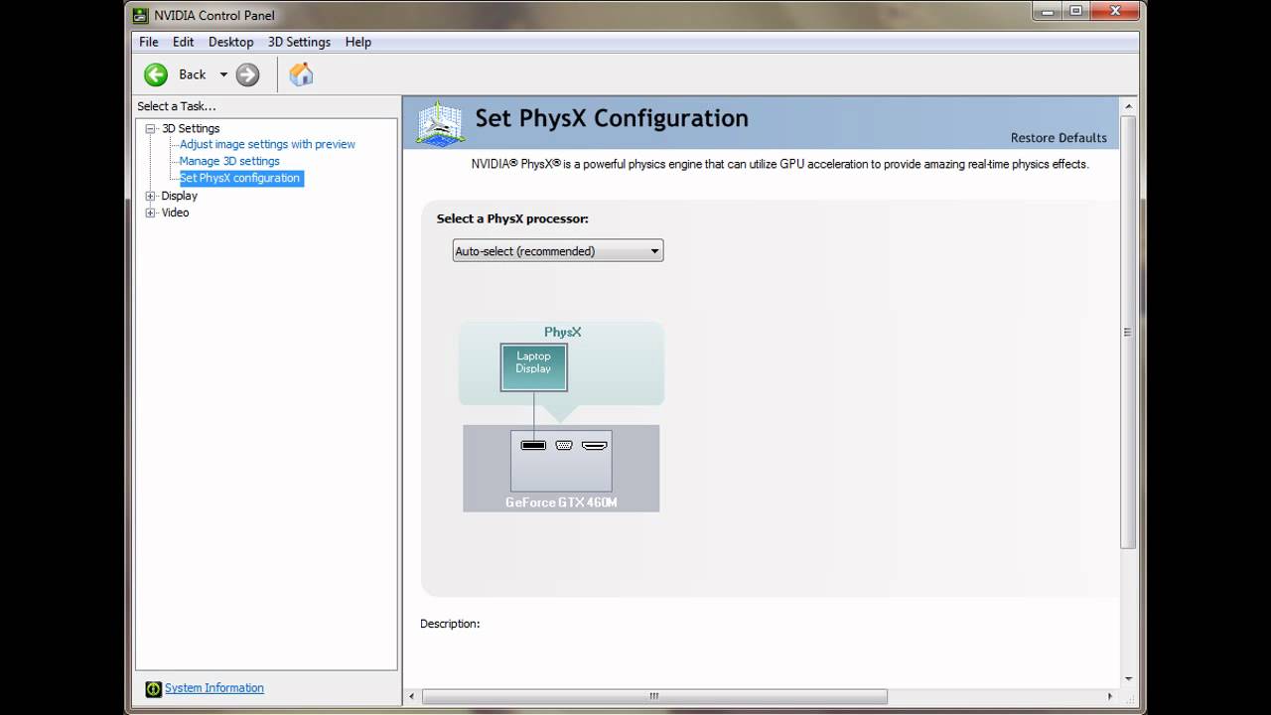Image resolution: width=1271 pixels, height=715 pixels.
Task: Open the Desktop menu
Action: [x=230, y=42]
